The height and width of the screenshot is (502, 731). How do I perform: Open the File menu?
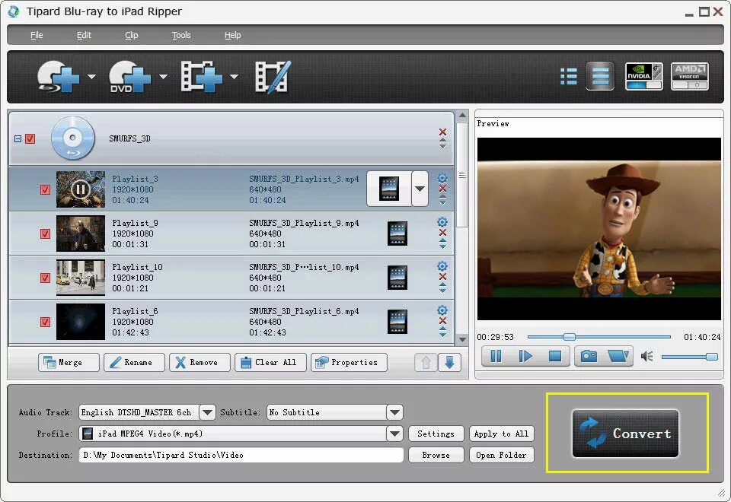(x=37, y=35)
